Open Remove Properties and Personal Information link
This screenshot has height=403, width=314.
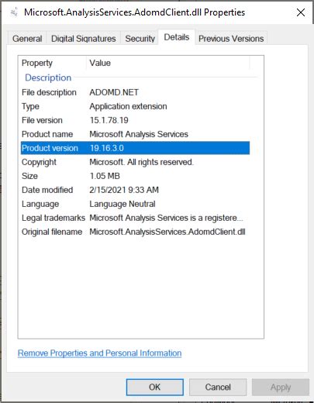coord(99,353)
